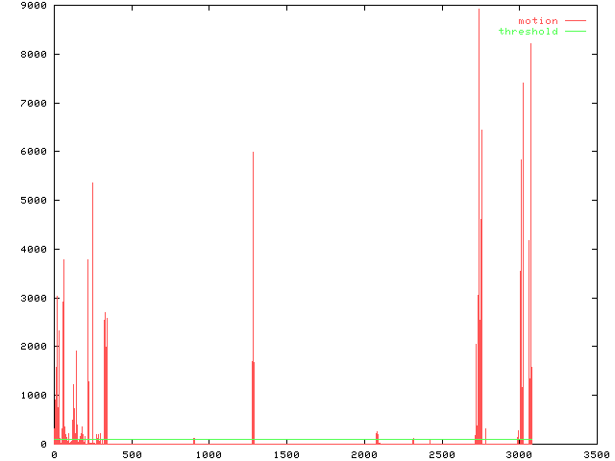Click the "threshold" legend label
Image resolution: width=615 pixels, height=461 pixels.
528,32
